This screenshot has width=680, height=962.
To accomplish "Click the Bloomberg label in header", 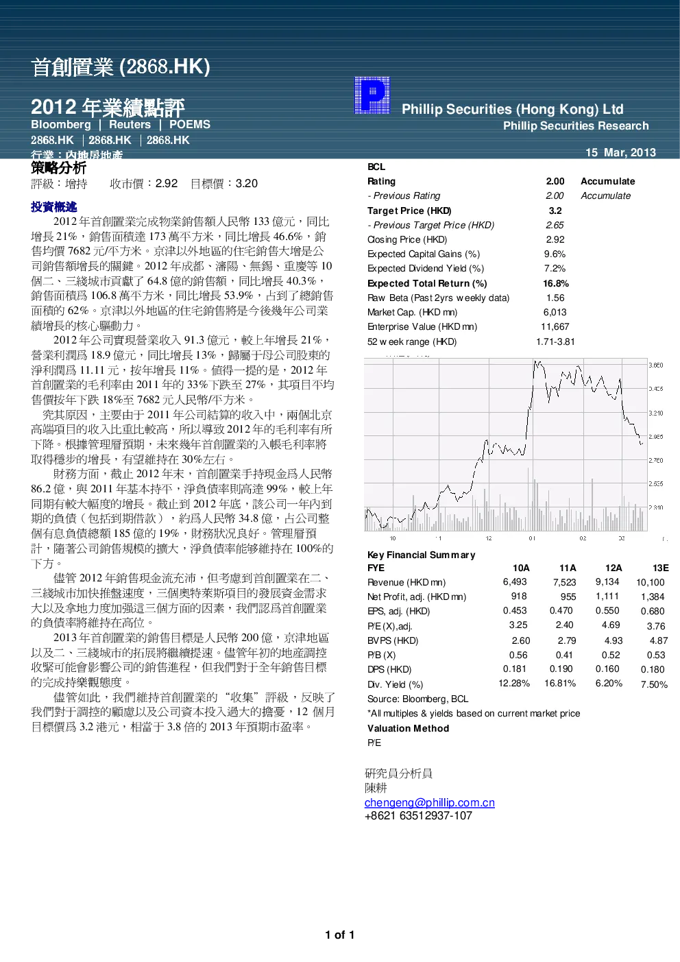I will click(61, 125).
